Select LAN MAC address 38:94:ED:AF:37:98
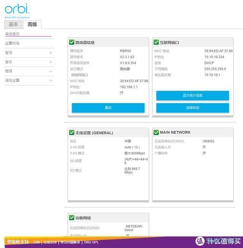This screenshot has height=248, width=243. 134,81
